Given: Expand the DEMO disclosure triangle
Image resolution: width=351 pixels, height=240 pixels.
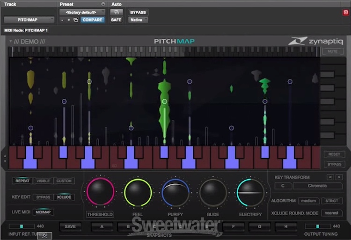Looking at the screenshot, I should [10, 41].
